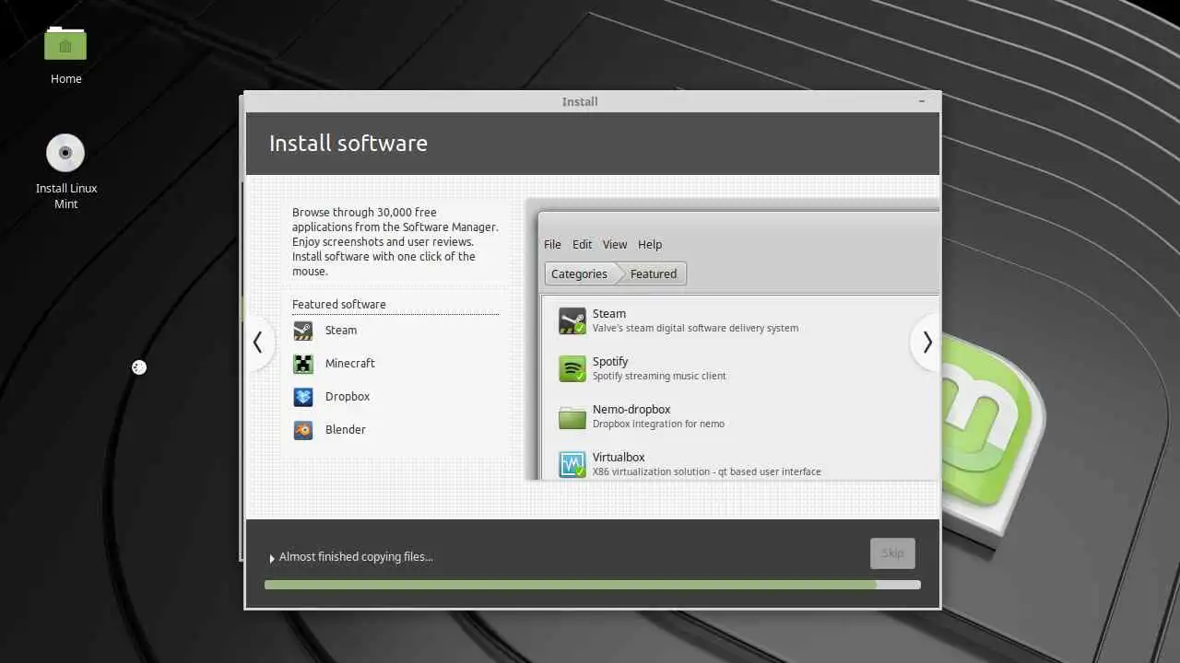Select the Virtualbox icon in the list
This screenshot has height=663, width=1180.
click(572, 464)
